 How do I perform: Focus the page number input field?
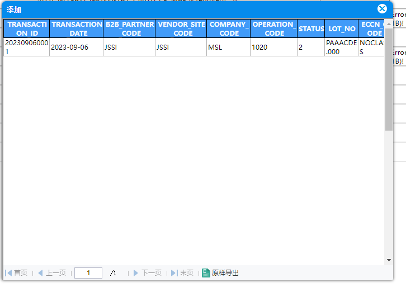pyautogui.click(x=88, y=272)
